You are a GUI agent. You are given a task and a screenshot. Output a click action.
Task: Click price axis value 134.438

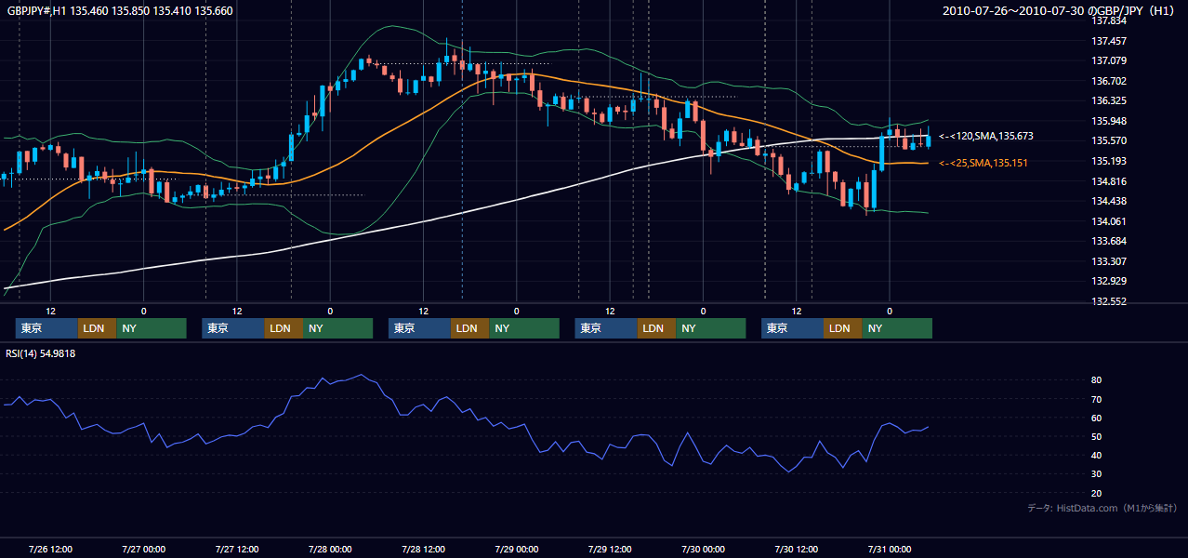pyautogui.click(x=1109, y=201)
